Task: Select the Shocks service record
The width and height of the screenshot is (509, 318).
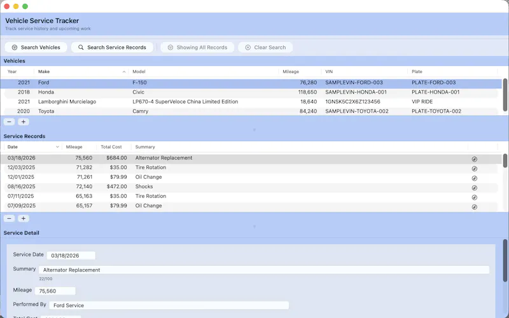Action: pyautogui.click(x=251, y=186)
